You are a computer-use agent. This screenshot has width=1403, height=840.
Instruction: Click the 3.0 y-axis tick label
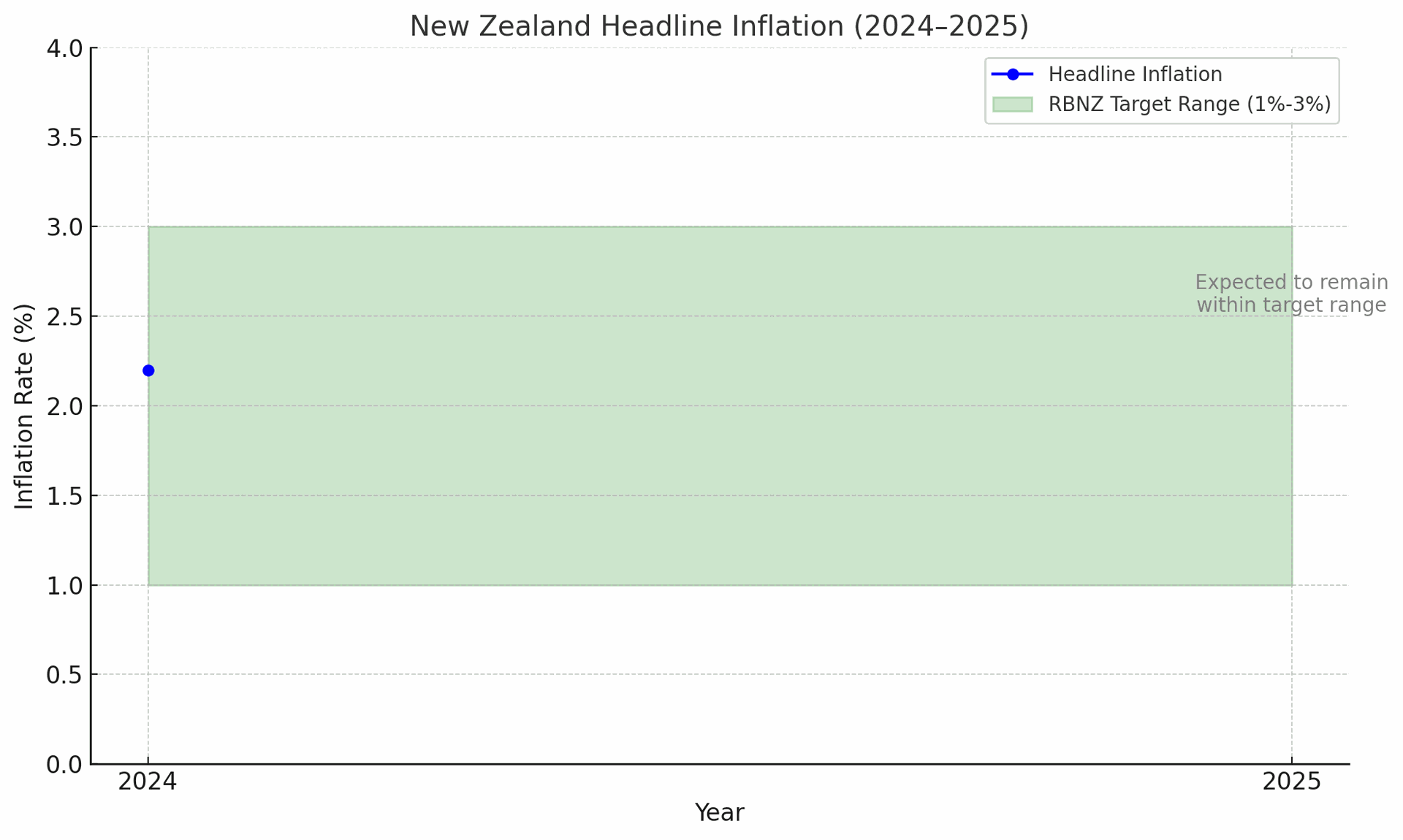[64, 227]
